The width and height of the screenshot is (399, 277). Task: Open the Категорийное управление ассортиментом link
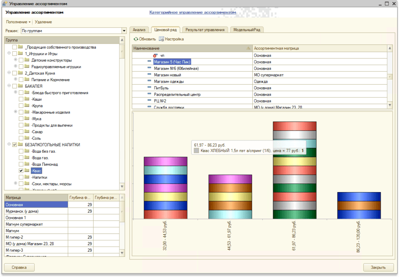click(192, 12)
